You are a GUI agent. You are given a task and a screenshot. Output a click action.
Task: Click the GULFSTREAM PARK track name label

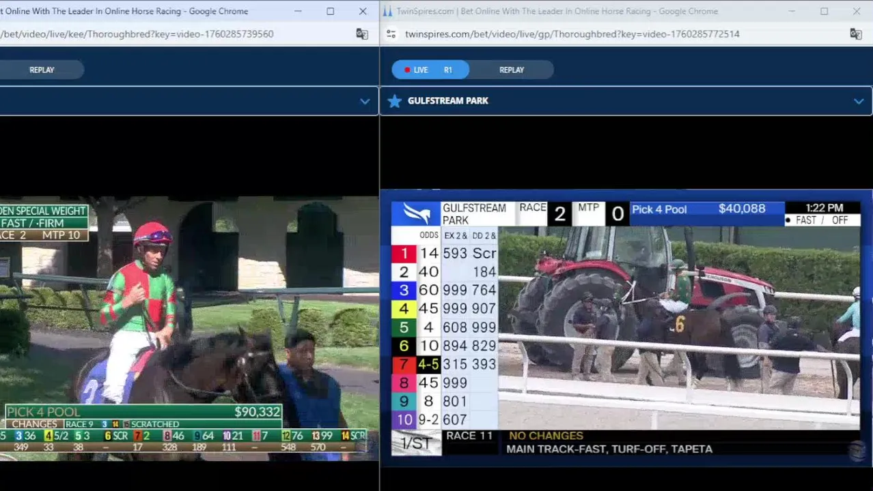click(447, 101)
